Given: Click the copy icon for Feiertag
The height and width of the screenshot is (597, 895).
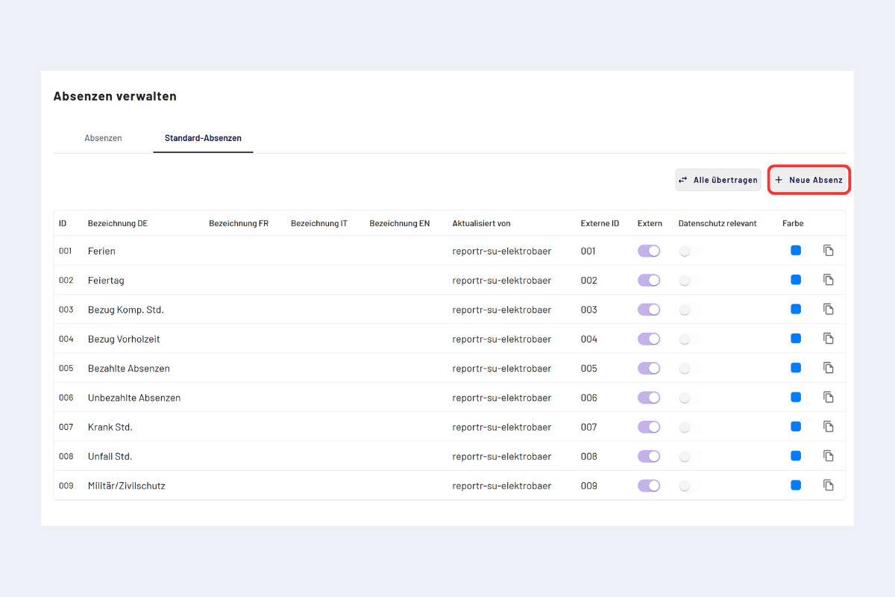Looking at the screenshot, I should click(828, 280).
